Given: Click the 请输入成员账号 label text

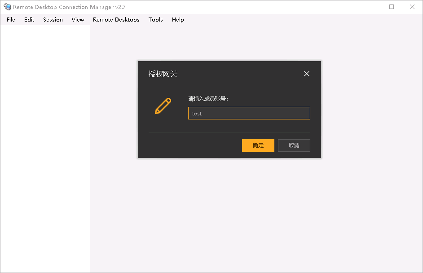Looking at the screenshot, I should point(208,99).
